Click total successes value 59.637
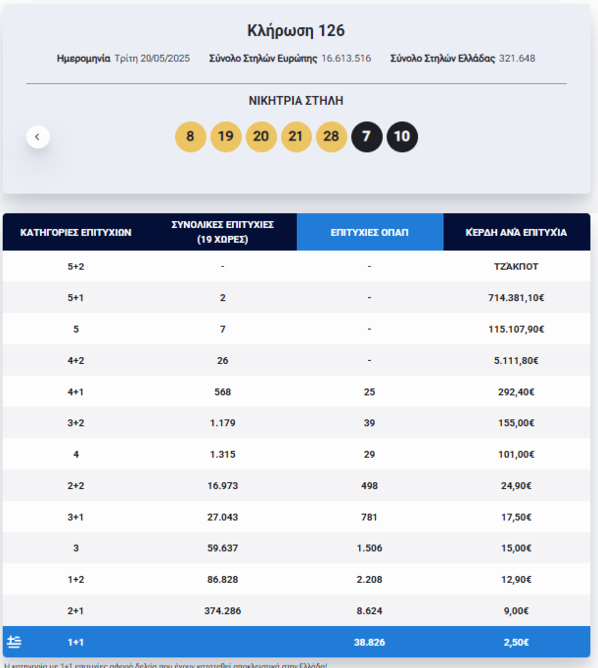 coord(223,548)
